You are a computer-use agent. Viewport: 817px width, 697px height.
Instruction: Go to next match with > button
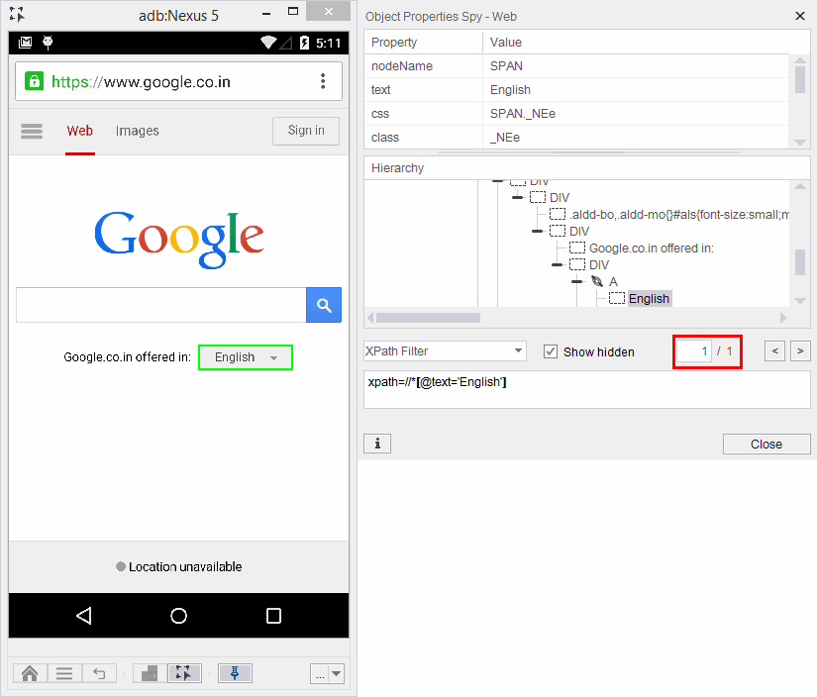click(x=800, y=351)
